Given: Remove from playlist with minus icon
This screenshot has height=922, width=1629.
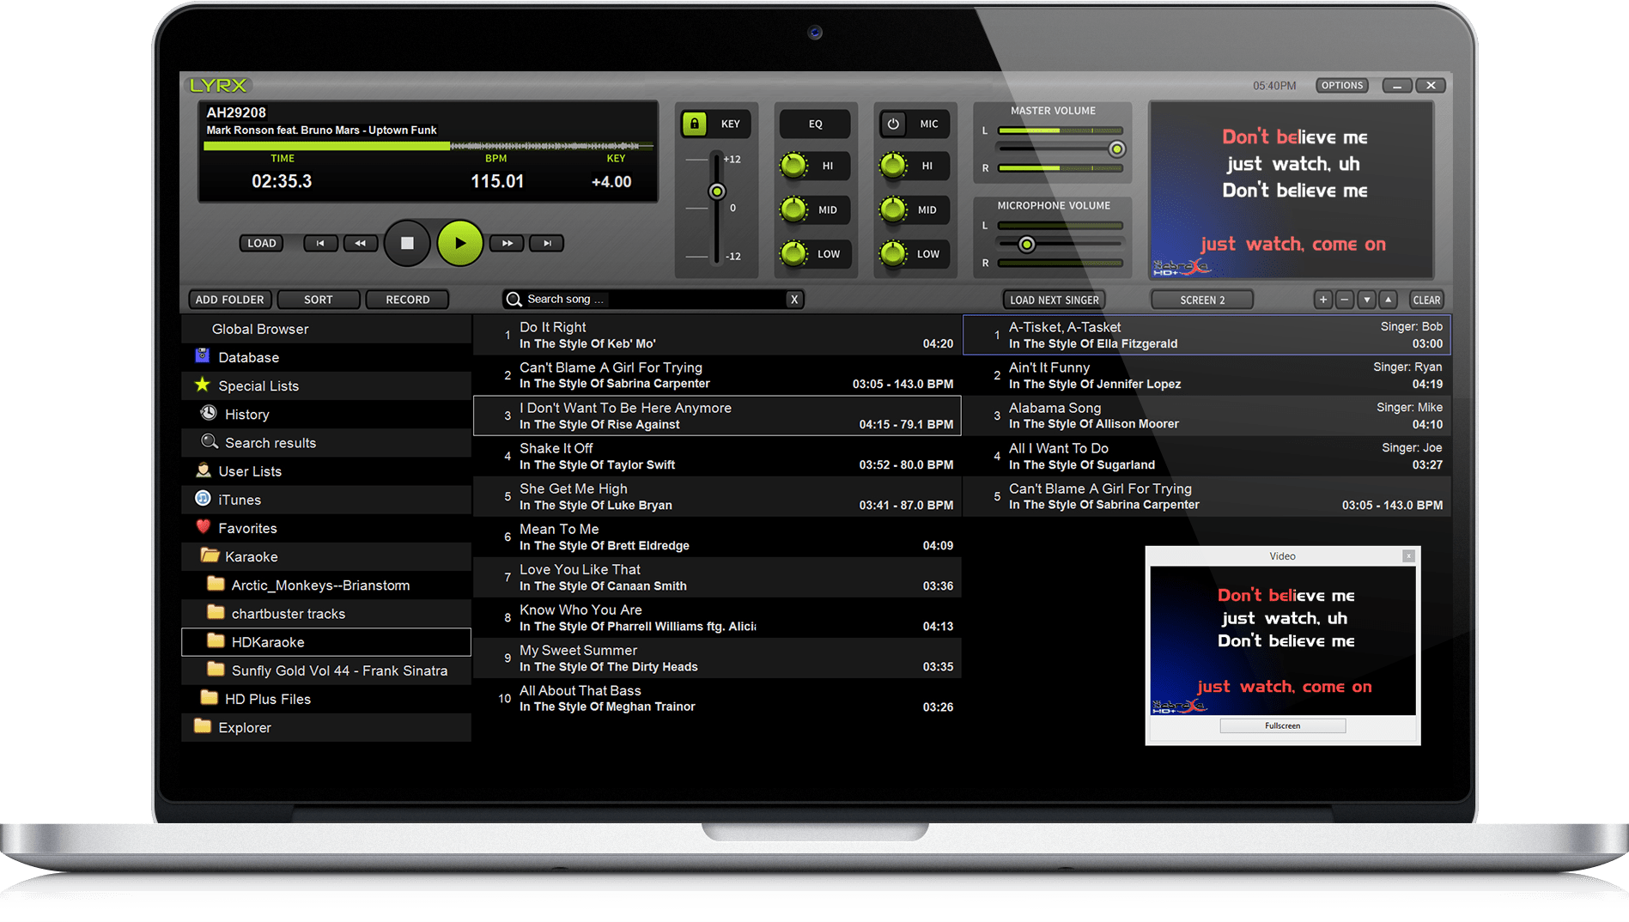Looking at the screenshot, I should pos(1345,300).
